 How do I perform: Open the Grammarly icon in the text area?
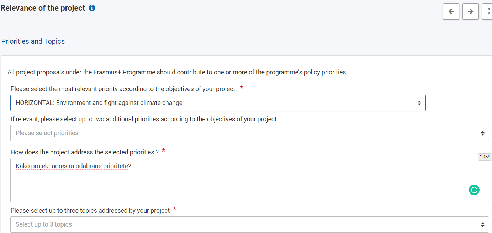point(474,190)
